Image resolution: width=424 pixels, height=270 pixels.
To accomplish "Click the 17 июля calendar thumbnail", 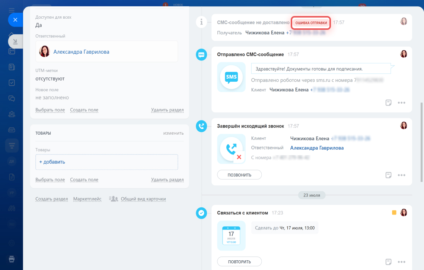I will tap(231, 236).
